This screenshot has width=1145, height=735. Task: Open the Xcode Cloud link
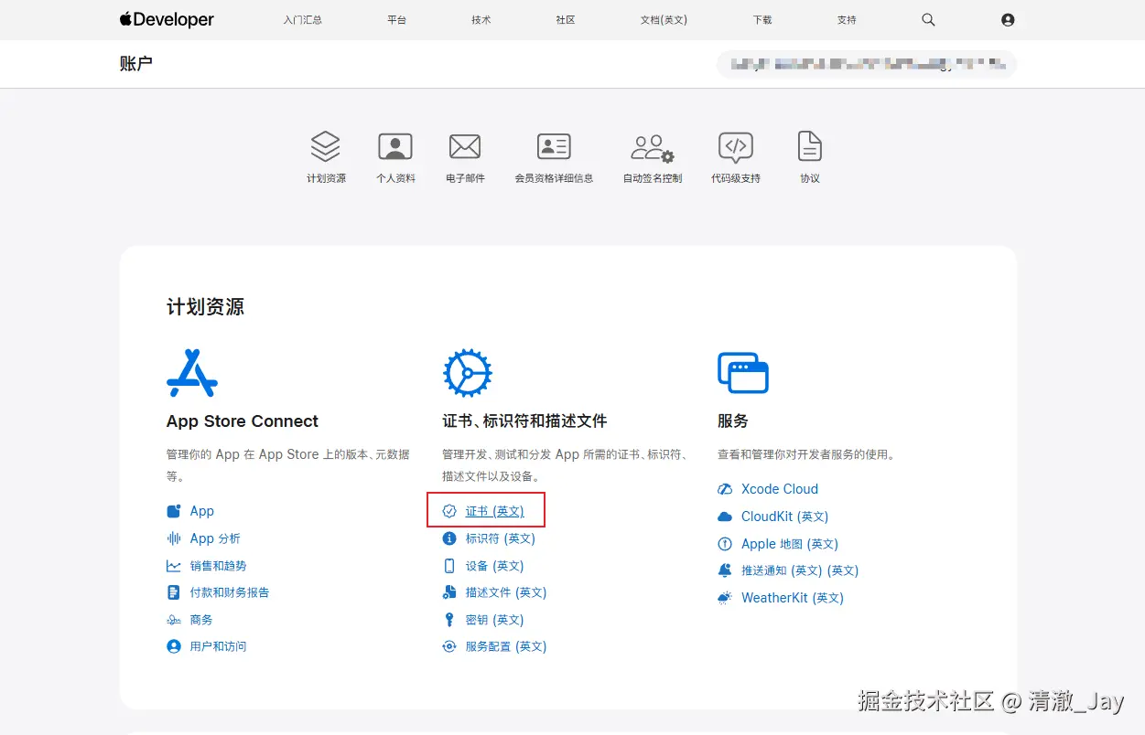780,489
